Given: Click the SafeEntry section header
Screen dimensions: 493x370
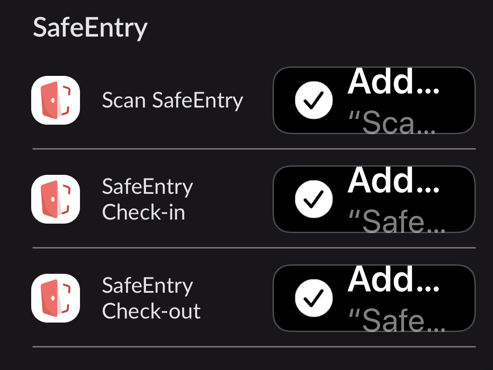Looking at the screenshot, I should [90, 27].
